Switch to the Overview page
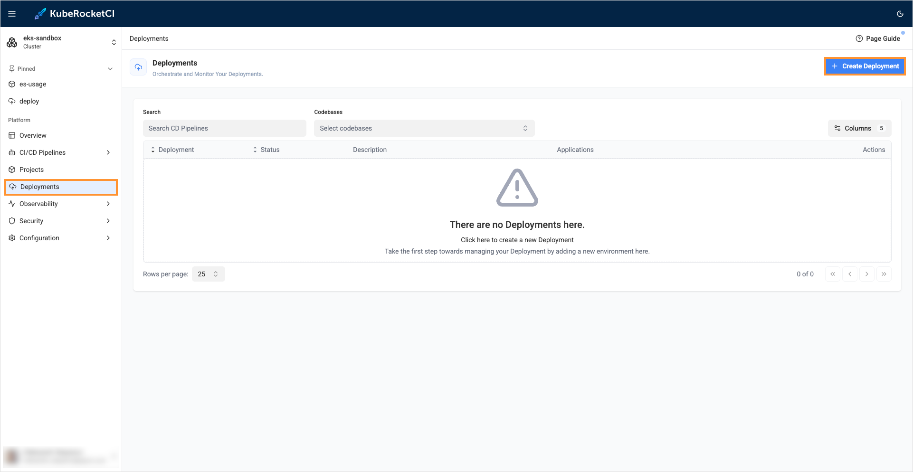913x472 pixels. (x=33, y=135)
